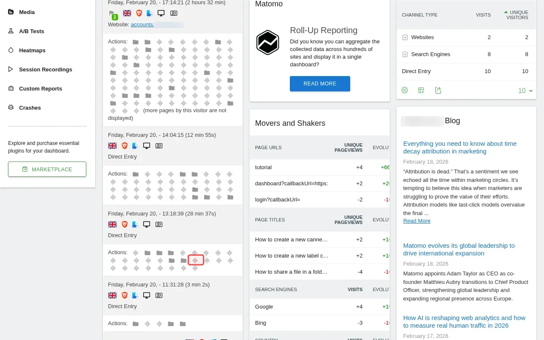Select the Media icon in the sidebar
The width and height of the screenshot is (544, 340).
(10, 12)
